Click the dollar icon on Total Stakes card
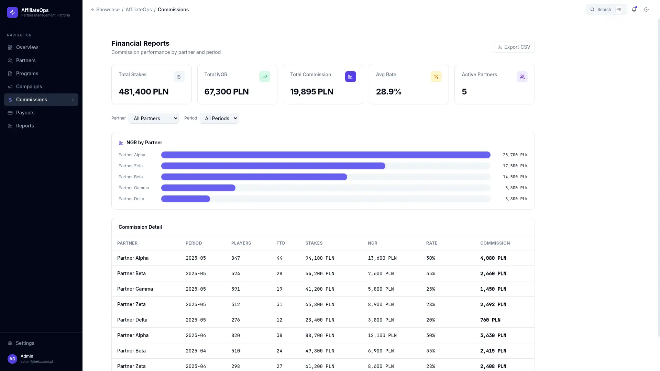 click(x=179, y=77)
